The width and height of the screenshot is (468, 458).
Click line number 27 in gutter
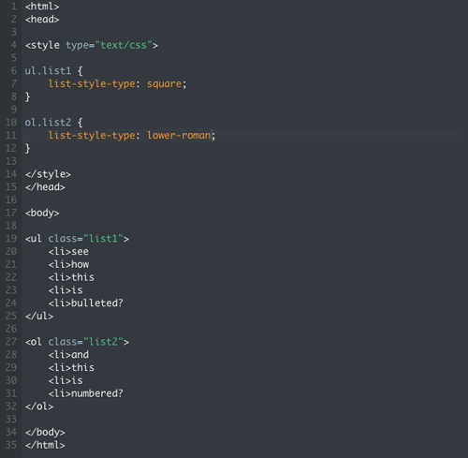tap(11, 342)
